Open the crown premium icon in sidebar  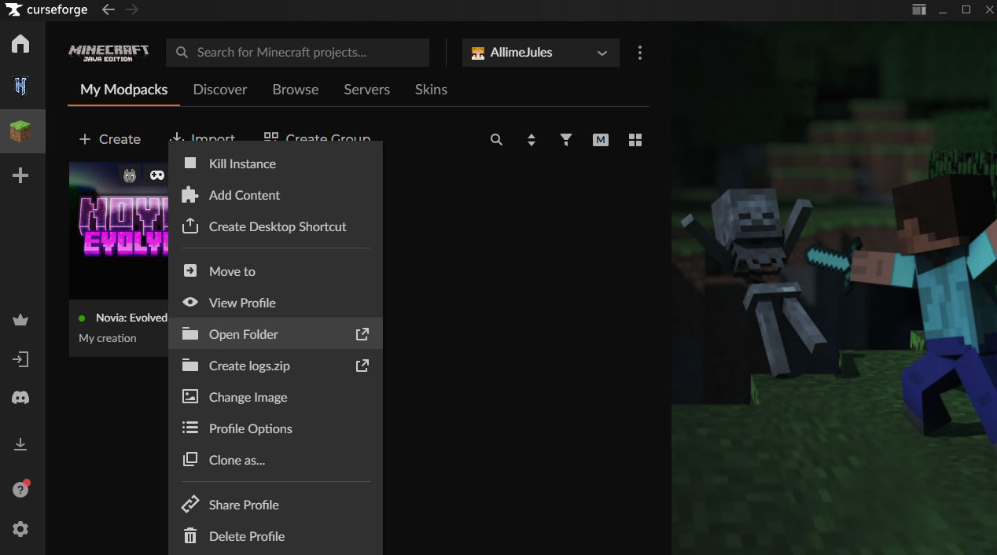(x=20, y=320)
